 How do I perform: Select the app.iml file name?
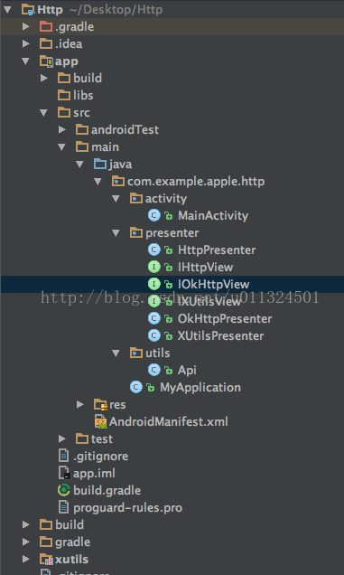[94, 474]
